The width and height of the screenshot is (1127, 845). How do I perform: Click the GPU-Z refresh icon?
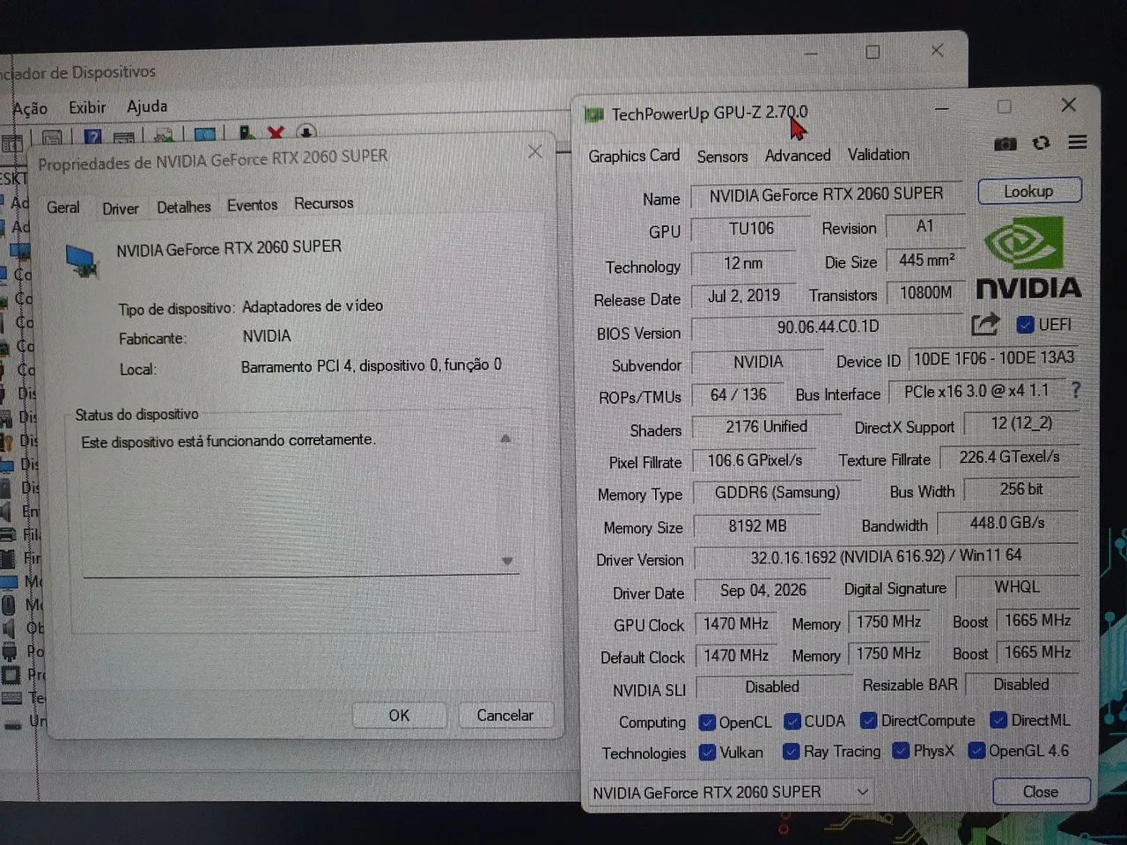[x=1041, y=143]
